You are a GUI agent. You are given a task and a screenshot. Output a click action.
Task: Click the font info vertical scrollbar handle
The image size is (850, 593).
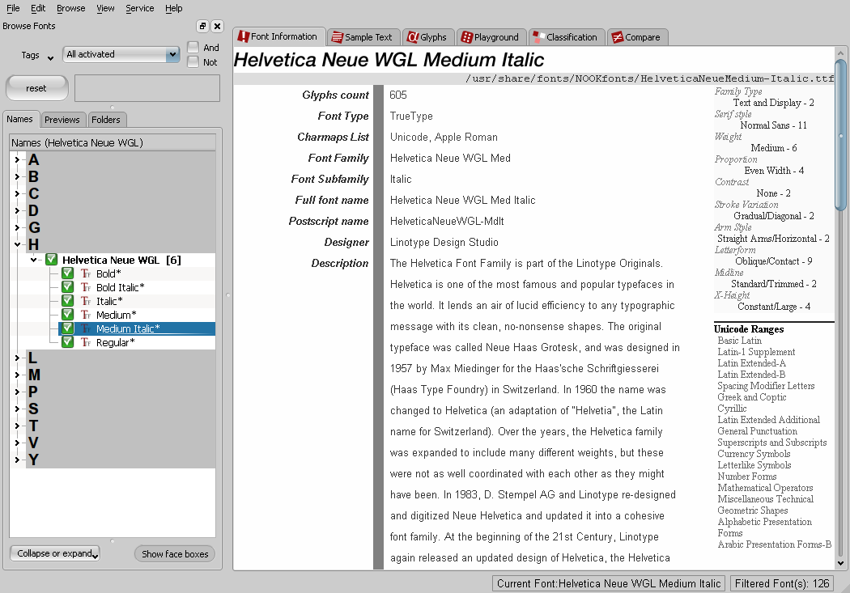(840, 135)
